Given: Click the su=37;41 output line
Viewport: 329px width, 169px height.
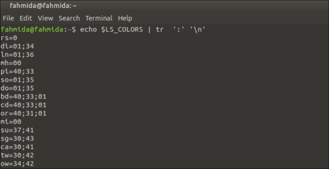Looking at the screenshot, I should [17, 130].
